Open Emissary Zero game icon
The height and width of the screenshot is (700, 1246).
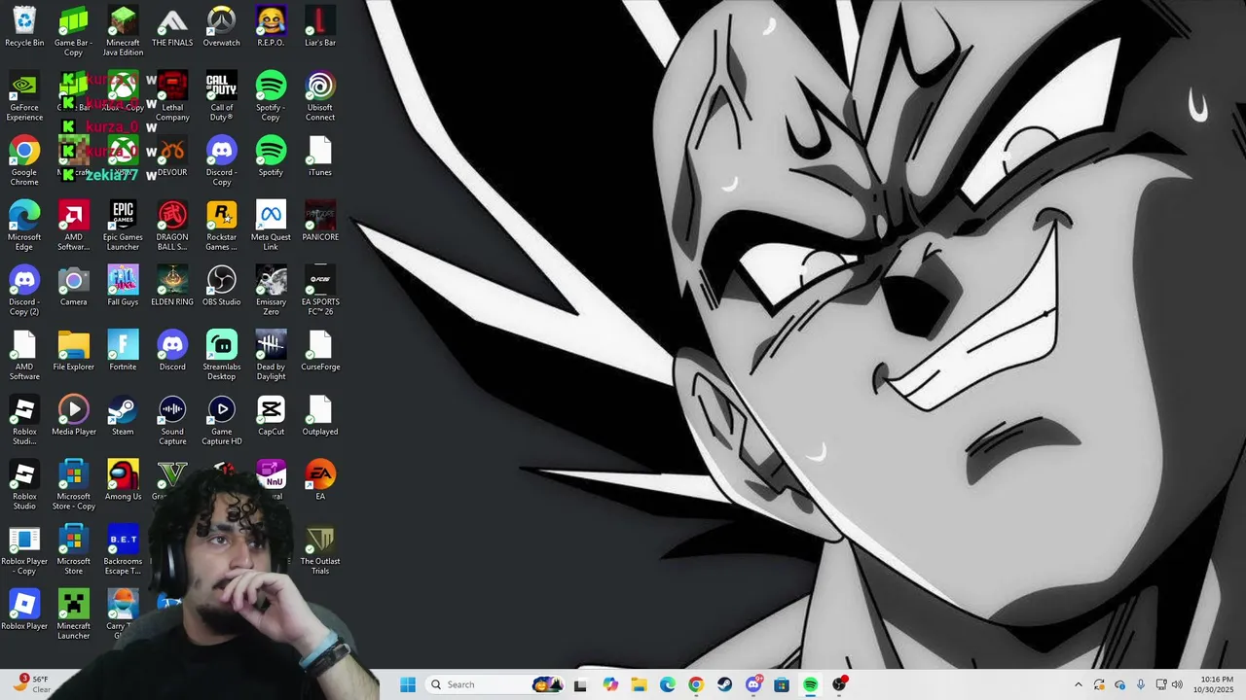271,290
